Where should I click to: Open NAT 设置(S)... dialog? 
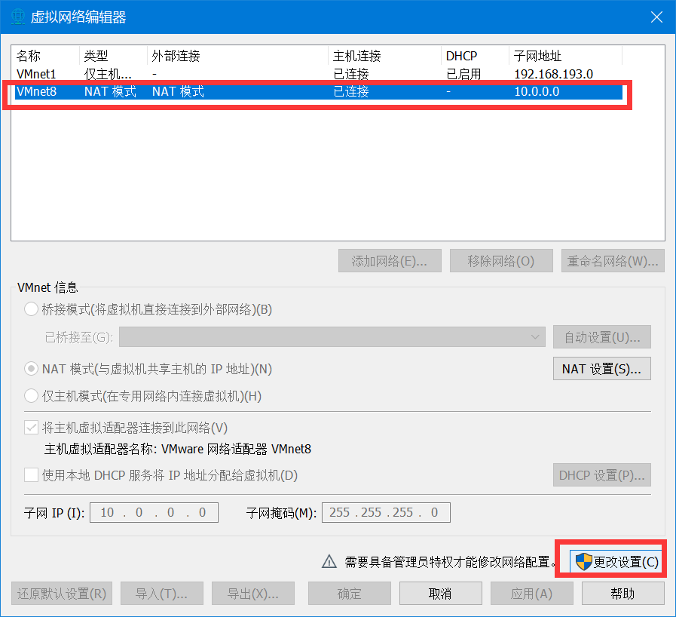coord(602,369)
